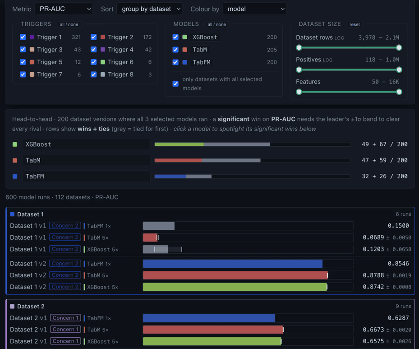Click the Positives minimum slider handle
This screenshot has height=349, width=419.
tap(299, 70)
